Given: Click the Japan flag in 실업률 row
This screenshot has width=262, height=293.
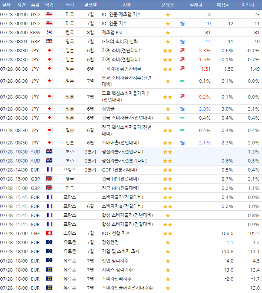Looking at the screenshot, I should click(x=49, y=109).
